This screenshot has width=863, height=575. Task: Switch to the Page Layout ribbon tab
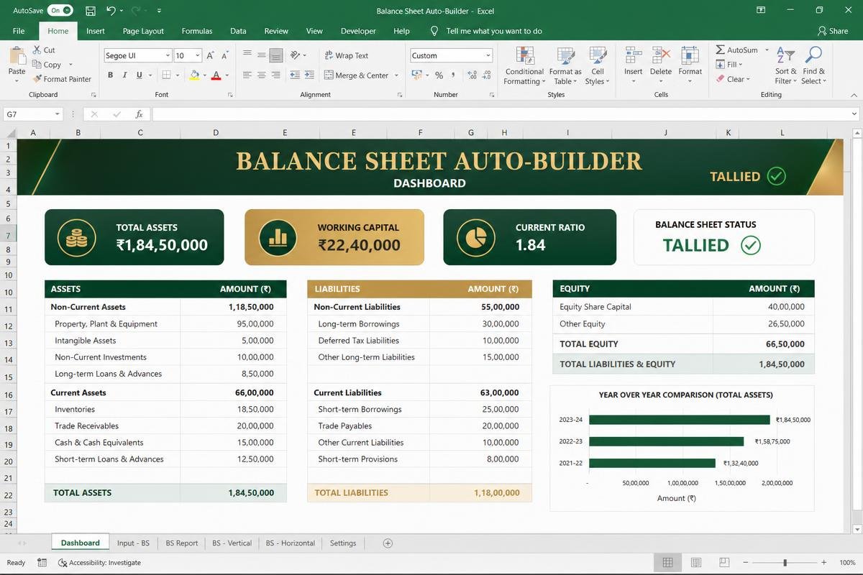coord(143,31)
